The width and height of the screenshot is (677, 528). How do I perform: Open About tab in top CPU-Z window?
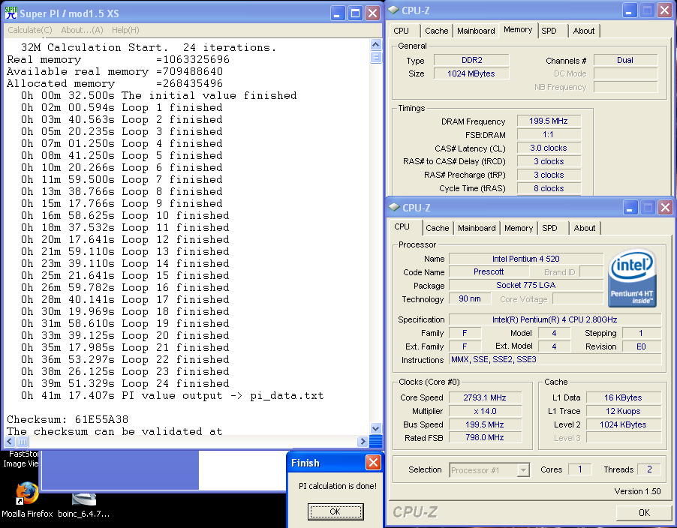[584, 31]
